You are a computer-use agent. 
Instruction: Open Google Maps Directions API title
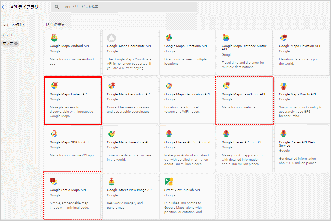coord(186,46)
